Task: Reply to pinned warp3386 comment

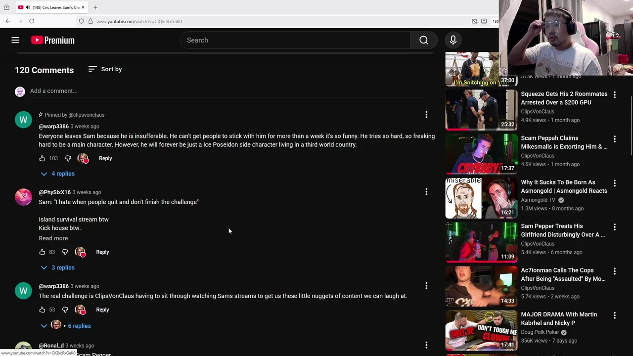Action: tap(105, 158)
